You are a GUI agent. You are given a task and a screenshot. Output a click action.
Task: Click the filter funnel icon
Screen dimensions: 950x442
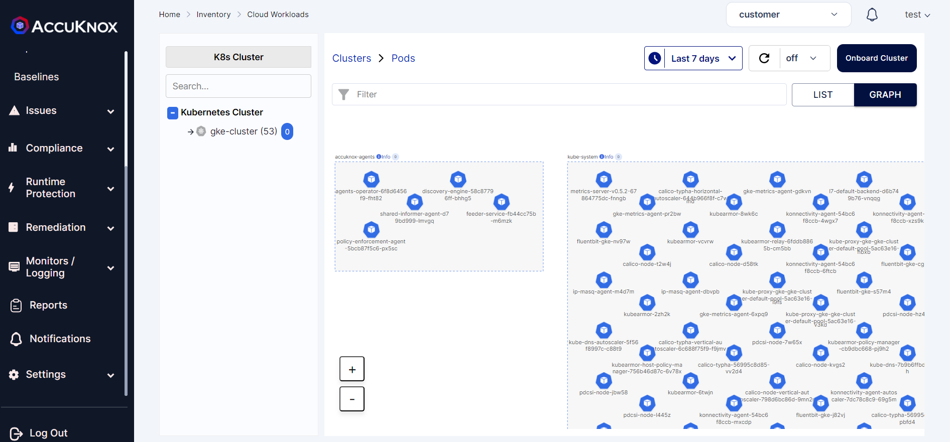click(344, 94)
